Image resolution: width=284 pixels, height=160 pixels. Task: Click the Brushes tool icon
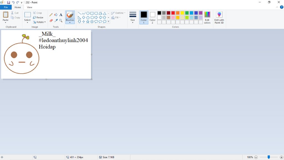(x=70, y=15)
